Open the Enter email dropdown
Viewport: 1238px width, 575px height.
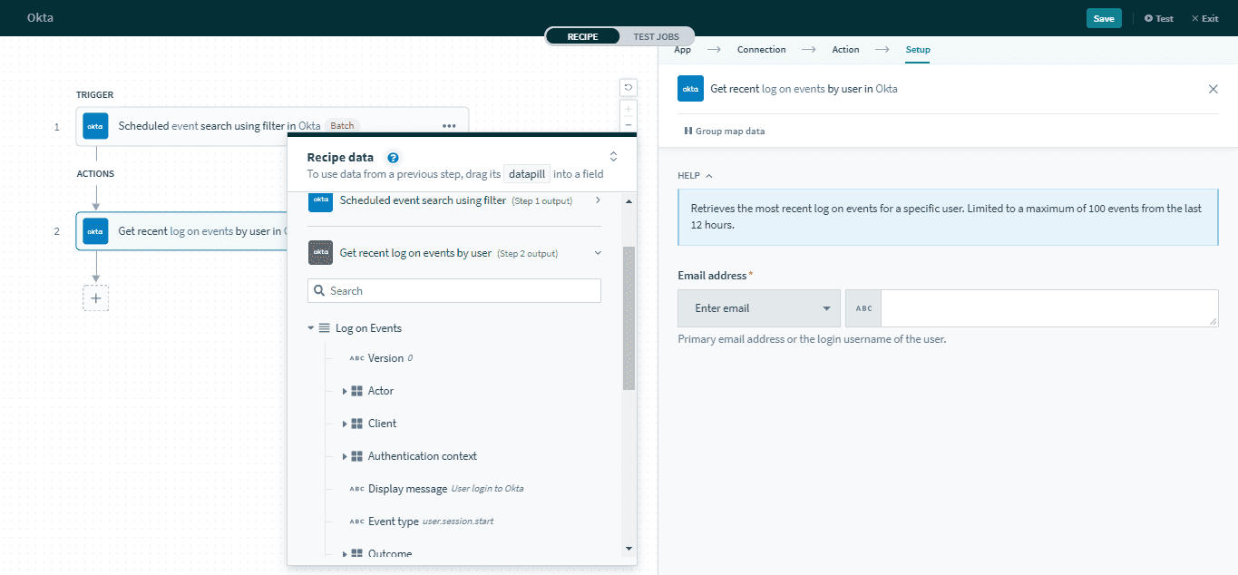tap(758, 307)
